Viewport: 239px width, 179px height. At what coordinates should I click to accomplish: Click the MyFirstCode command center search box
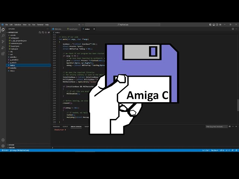123,25
